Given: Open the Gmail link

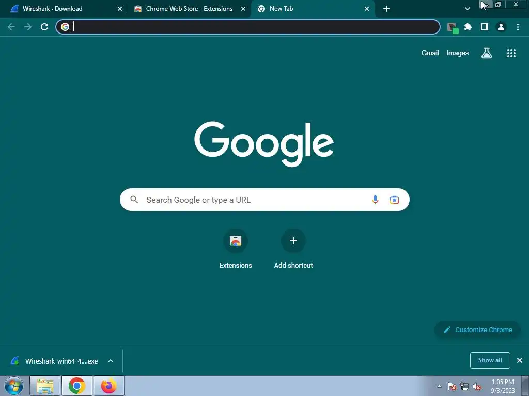Looking at the screenshot, I should (430, 53).
